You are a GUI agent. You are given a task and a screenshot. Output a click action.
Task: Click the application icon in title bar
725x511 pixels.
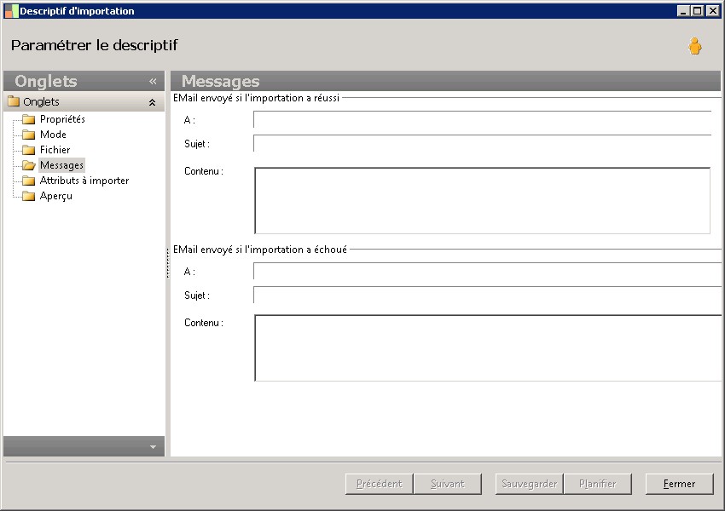11,10
